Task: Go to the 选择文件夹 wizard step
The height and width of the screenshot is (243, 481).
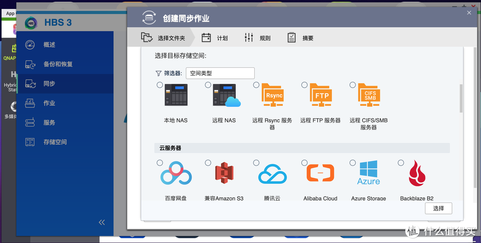Action: pyautogui.click(x=163, y=38)
